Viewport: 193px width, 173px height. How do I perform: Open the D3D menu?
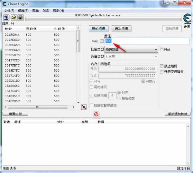tap(46, 11)
